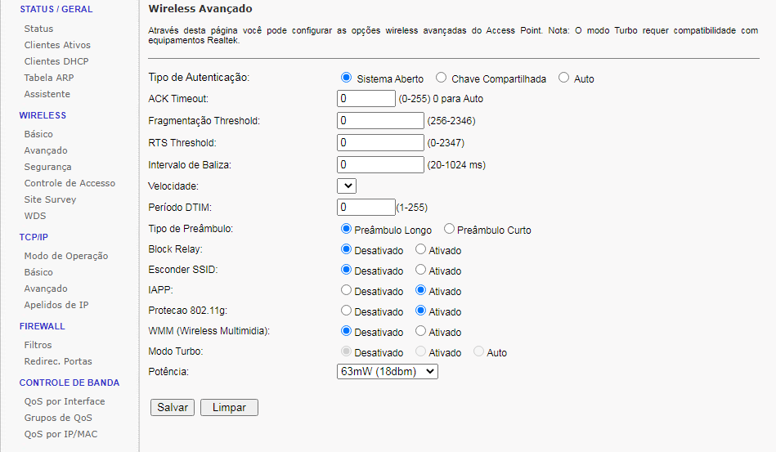Click the Intervalo de Baliza field
This screenshot has width=776, height=452.
pyautogui.click(x=380, y=165)
